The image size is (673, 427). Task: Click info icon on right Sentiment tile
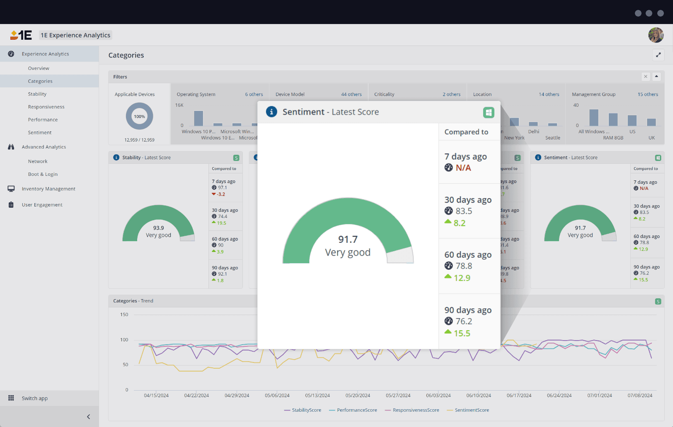pos(538,158)
